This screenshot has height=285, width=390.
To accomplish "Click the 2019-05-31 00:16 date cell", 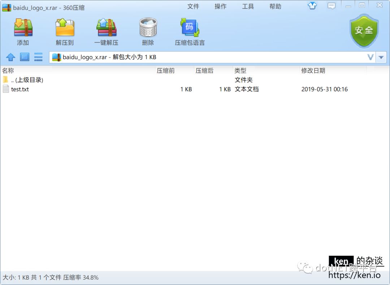I will click(x=325, y=89).
